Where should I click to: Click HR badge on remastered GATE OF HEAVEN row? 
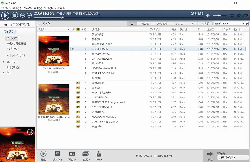click(78, 107)
